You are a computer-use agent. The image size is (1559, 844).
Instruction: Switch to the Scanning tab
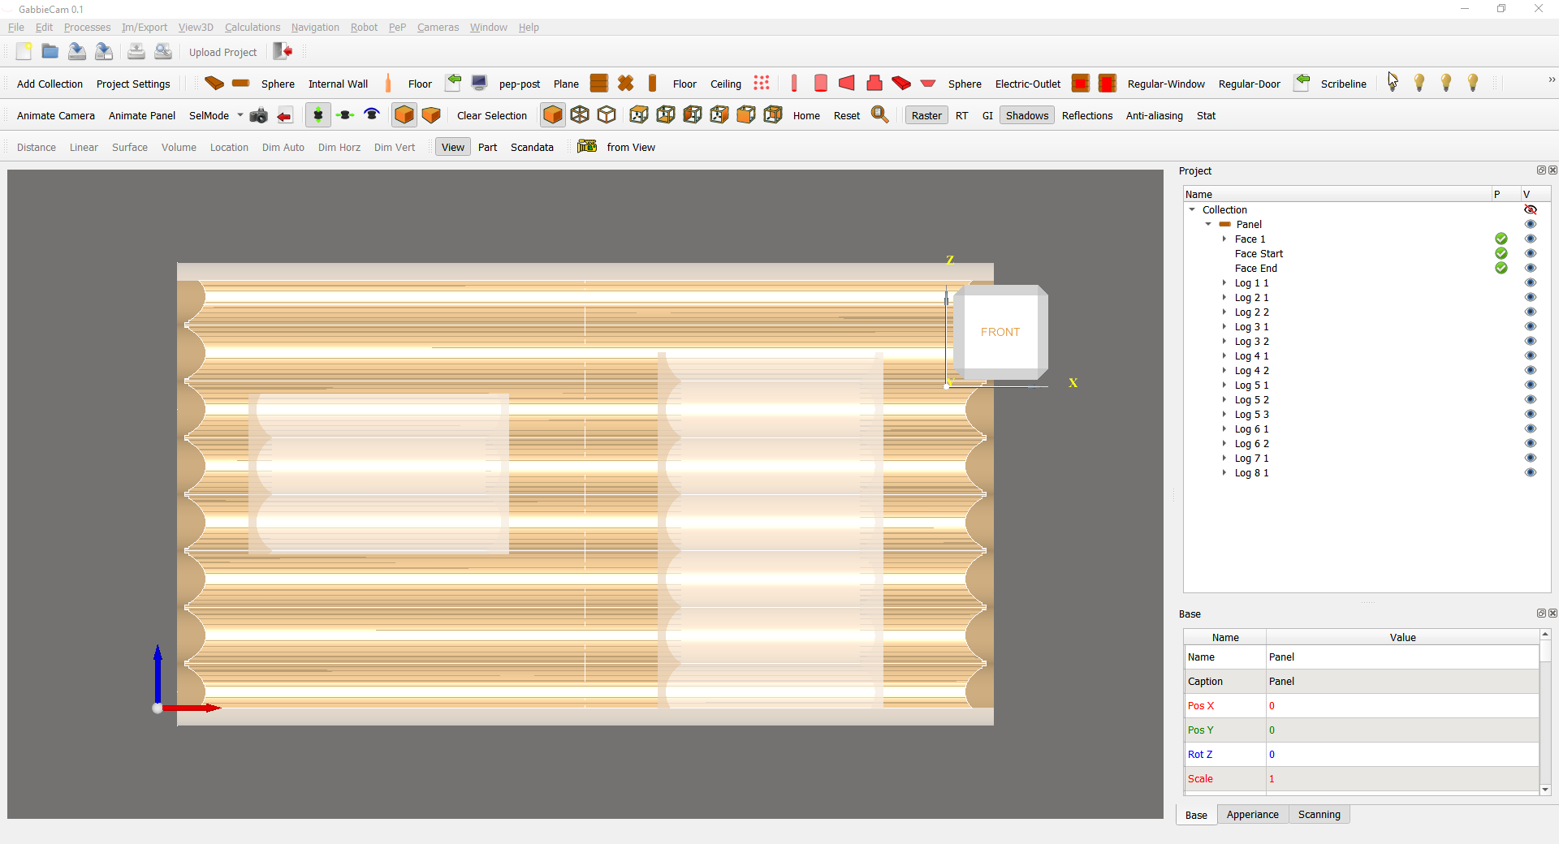pos(1319,815)
